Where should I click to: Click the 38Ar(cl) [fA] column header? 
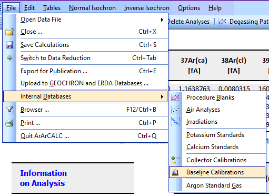point(234,65)
